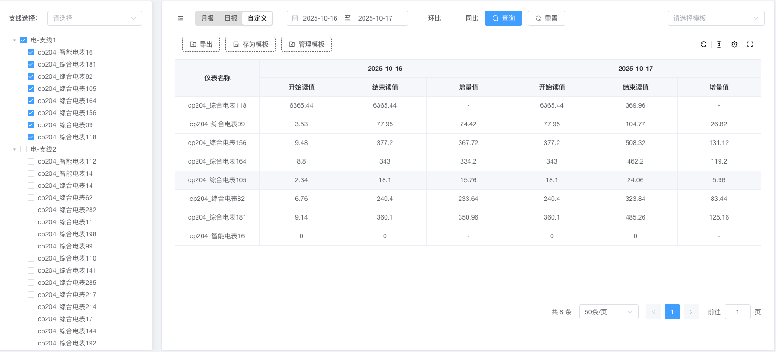
Task: Collapse the 电-支线2 tree node arrow
Action: (14, 150)
